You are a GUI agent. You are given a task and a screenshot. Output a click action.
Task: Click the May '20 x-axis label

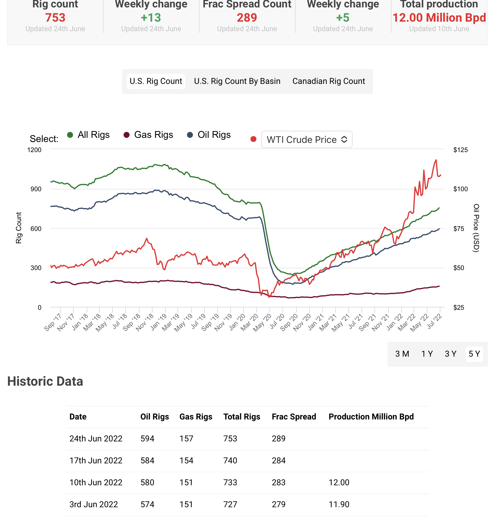pyautogui.click(x=262, y=323)
